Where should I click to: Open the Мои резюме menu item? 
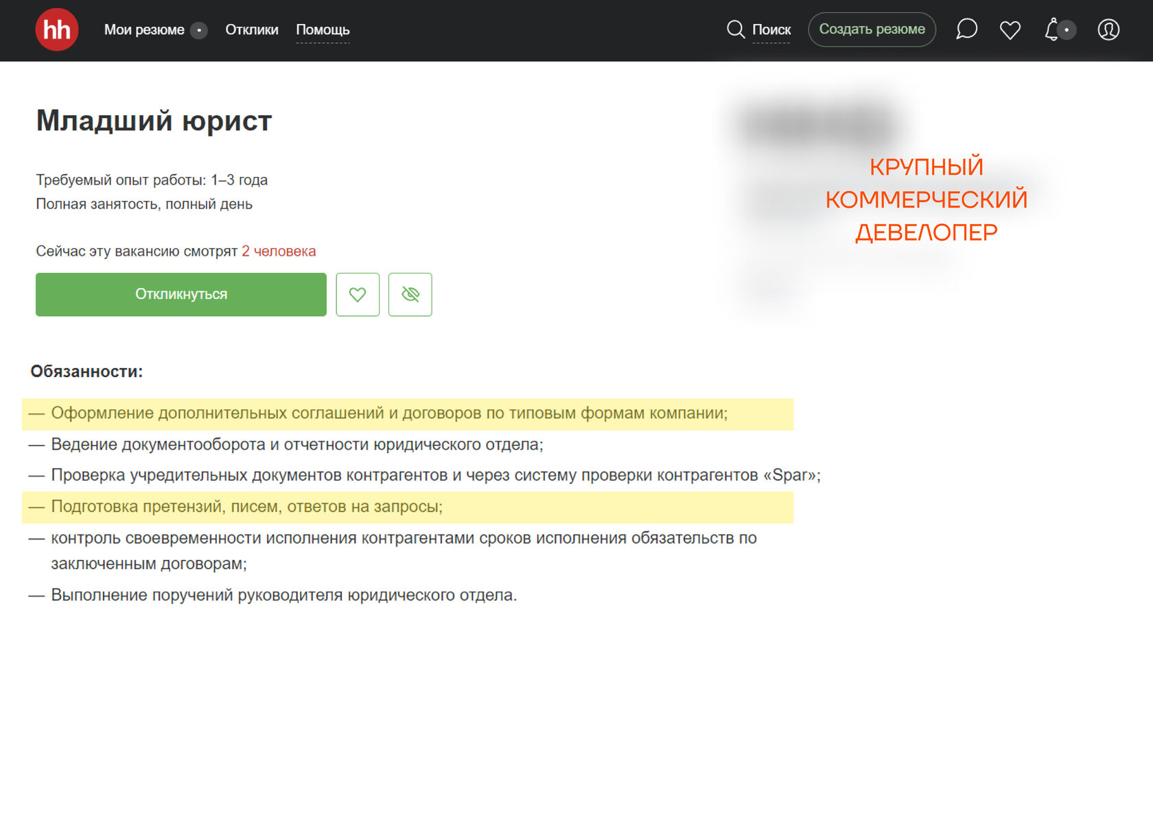coord(144,29)
